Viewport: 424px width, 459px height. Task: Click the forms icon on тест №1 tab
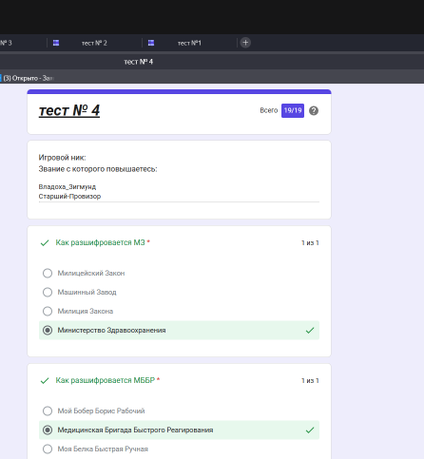click(151, 43)
